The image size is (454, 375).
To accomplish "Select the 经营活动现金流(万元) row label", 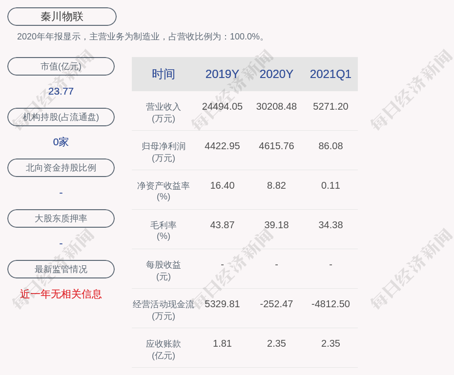I will pyautogui.click(x=164, y=310).
